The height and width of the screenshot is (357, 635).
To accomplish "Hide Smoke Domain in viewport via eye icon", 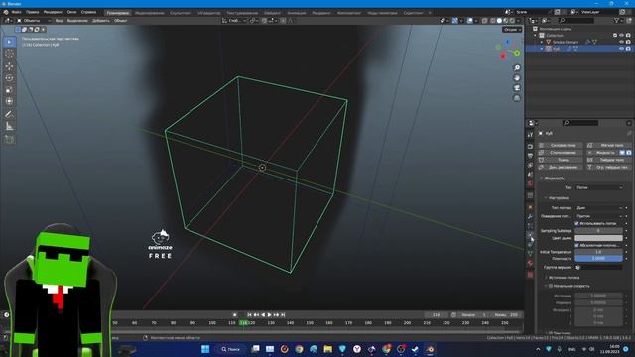I will pos(622,42).
